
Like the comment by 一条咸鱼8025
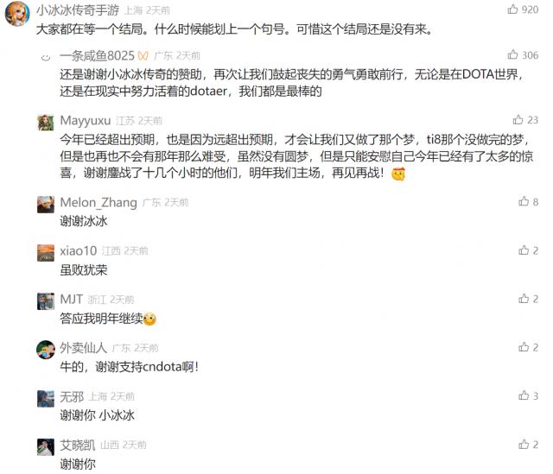tap(512, 54)
